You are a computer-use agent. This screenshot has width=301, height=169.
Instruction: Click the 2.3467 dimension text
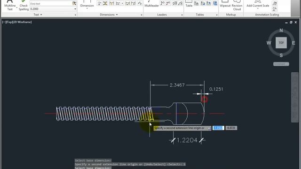point(177,85)
